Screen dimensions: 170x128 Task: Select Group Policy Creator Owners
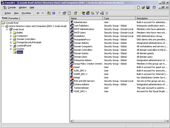pyautogui.click(x=88, y=64)
